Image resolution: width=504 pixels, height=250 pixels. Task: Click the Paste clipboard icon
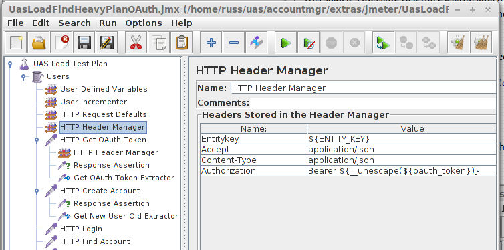click(182, 42)
